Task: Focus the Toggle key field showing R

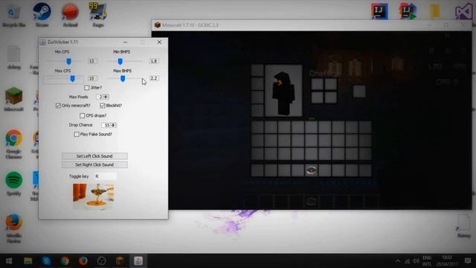Action: tap(106, 176)
